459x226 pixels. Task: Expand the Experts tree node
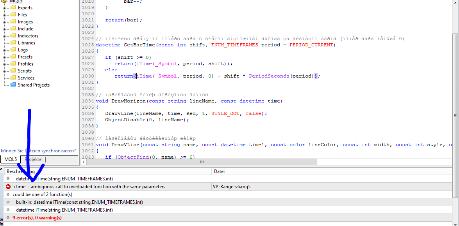pos(4,8)
